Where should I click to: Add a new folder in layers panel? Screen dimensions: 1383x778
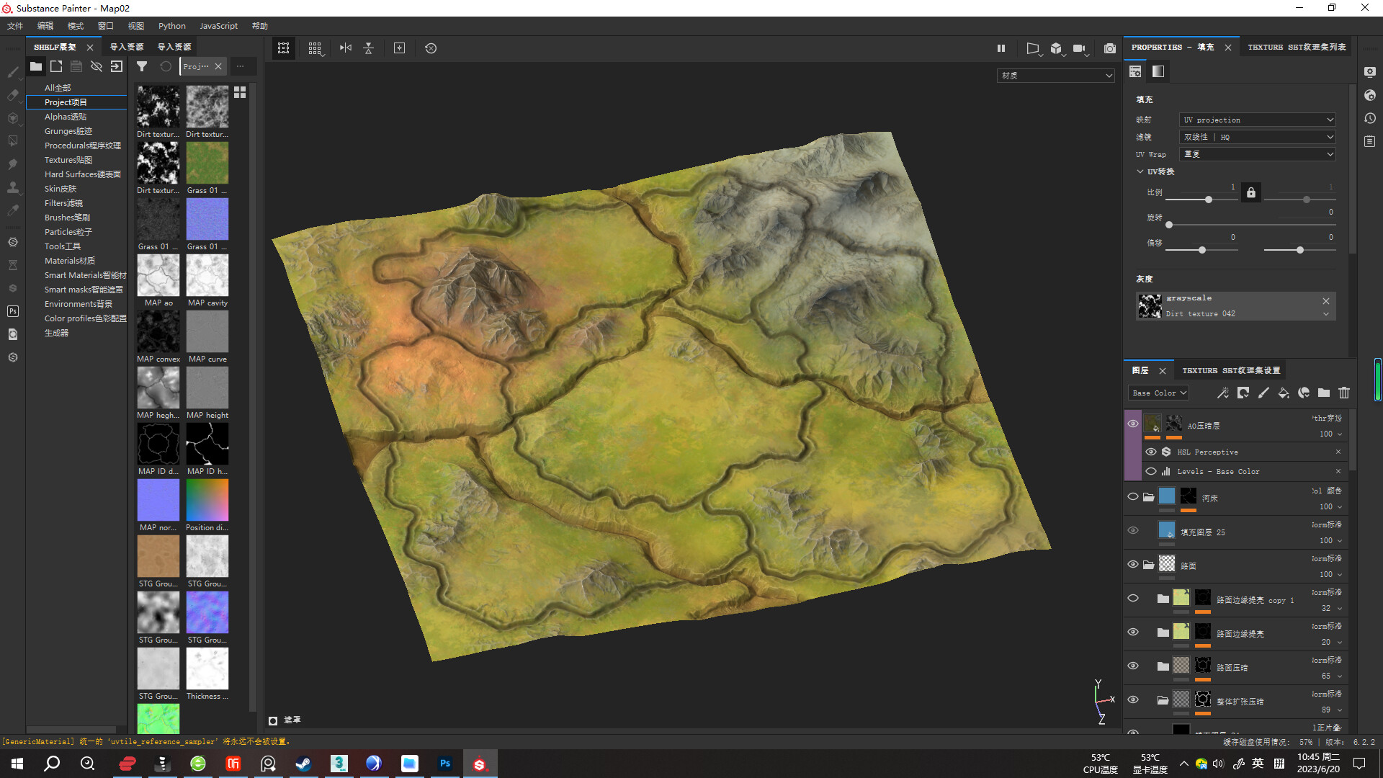coord(1324,393)
